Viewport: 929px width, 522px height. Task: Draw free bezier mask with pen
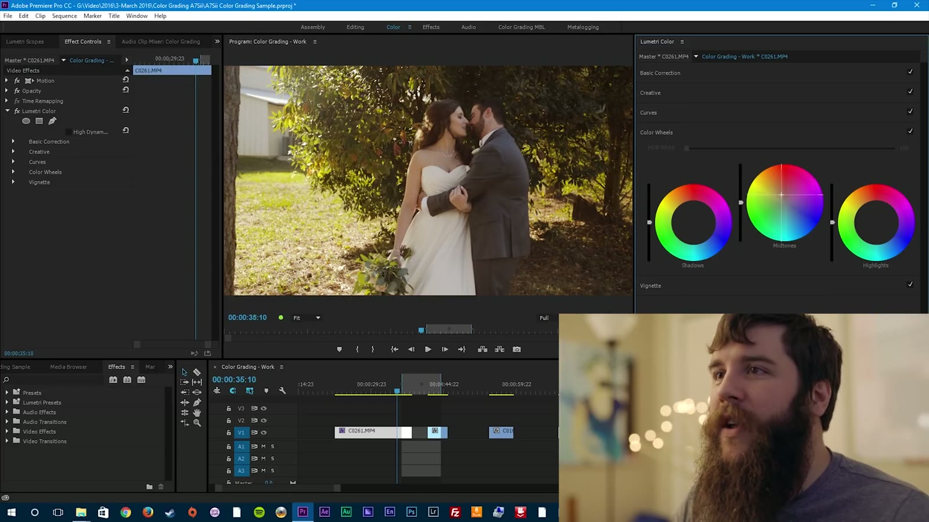[52, 121]
